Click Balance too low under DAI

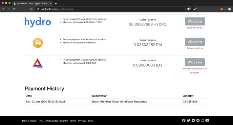(195, 48)
